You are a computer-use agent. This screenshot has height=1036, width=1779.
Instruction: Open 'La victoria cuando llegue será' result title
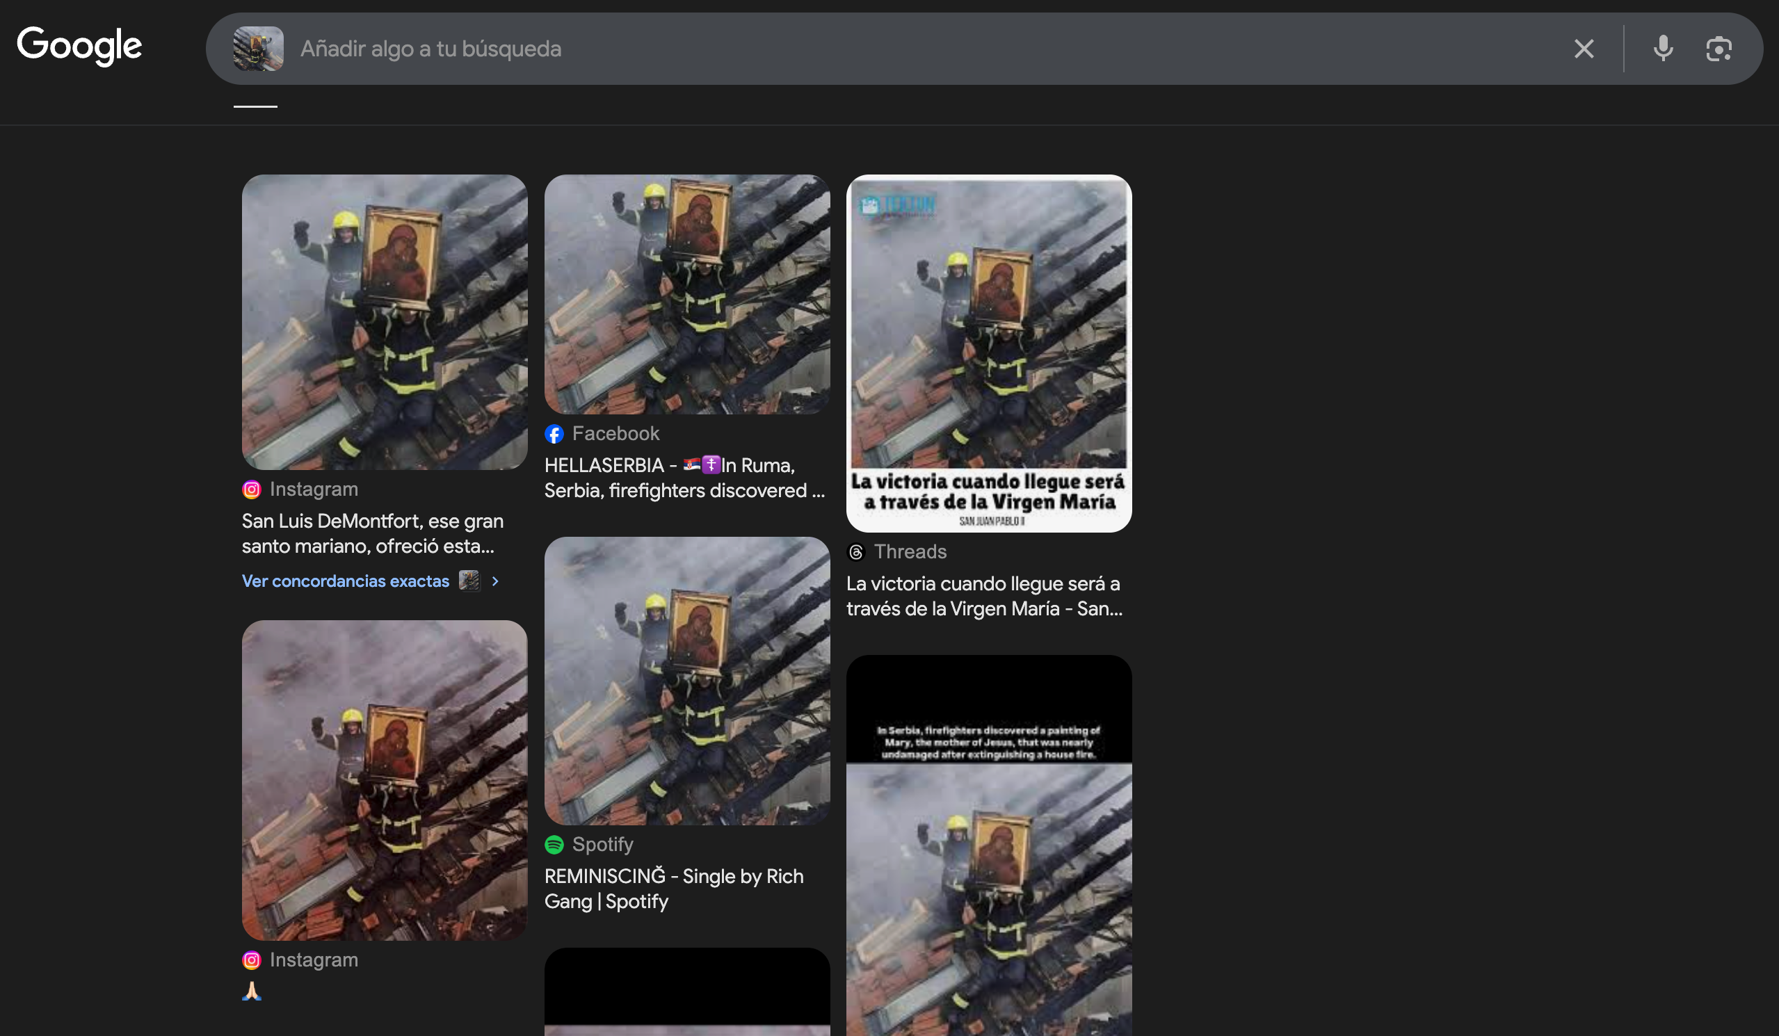pos(985,597)
